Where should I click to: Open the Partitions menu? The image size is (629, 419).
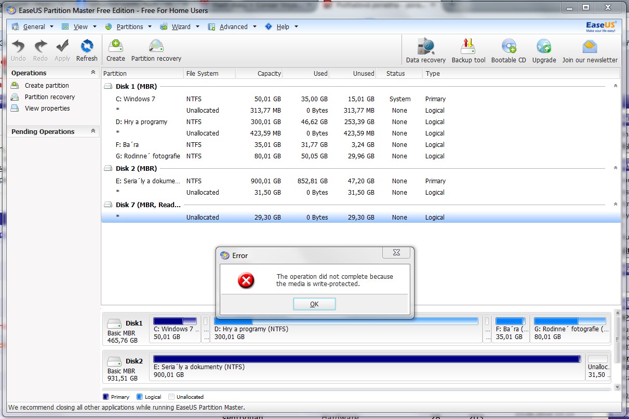[x=130, y=26]
